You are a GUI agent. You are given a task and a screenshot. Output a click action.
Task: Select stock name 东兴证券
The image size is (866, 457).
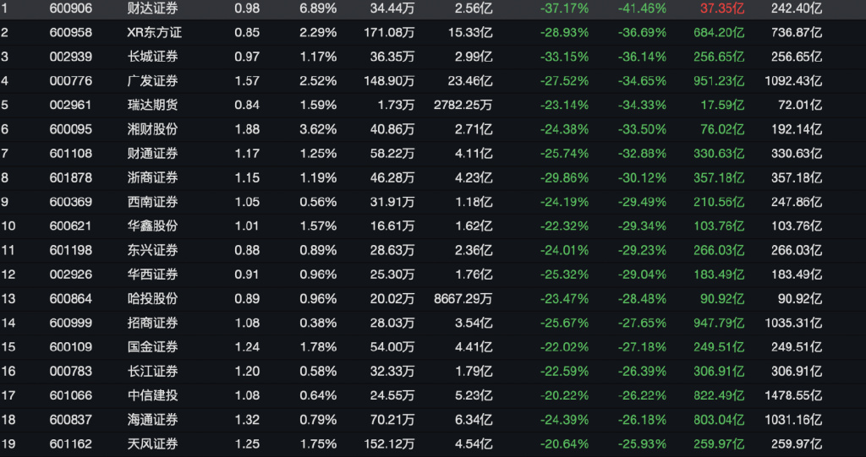click(152, 250)
